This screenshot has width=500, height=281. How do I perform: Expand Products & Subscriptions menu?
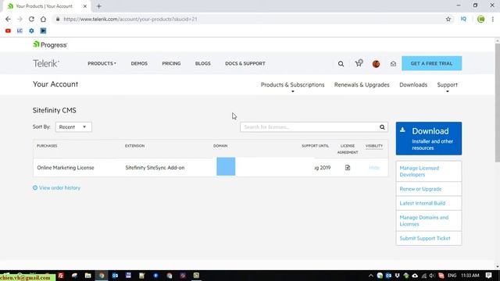(x=292, y=85)
